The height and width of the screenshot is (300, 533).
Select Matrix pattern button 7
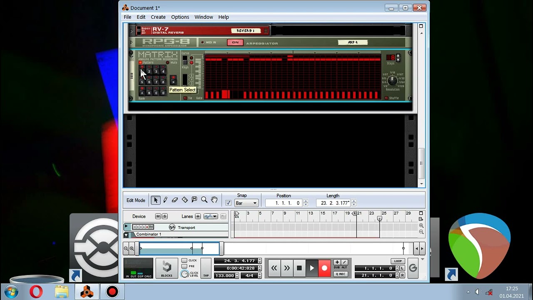pos(156,81)
